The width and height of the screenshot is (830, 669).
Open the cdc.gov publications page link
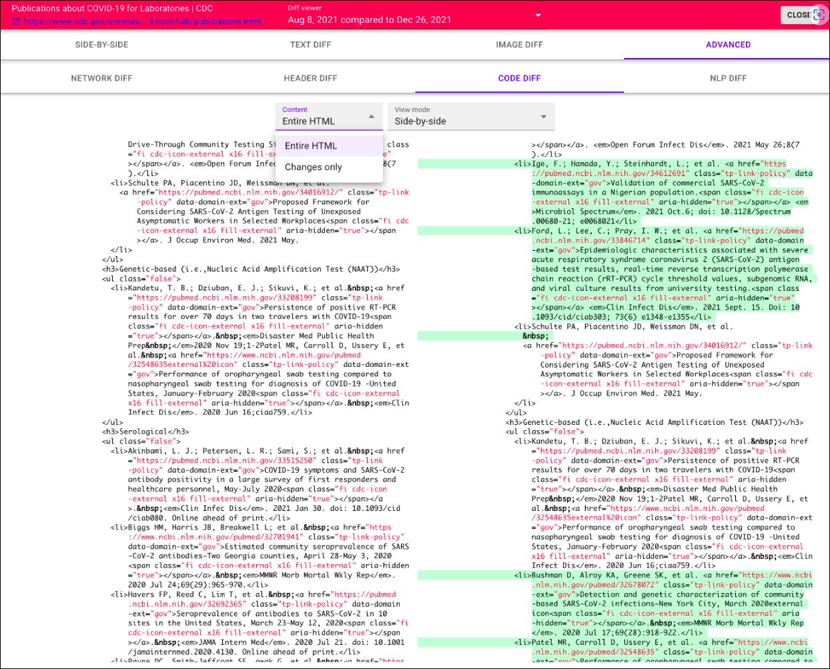pos(142,21)
